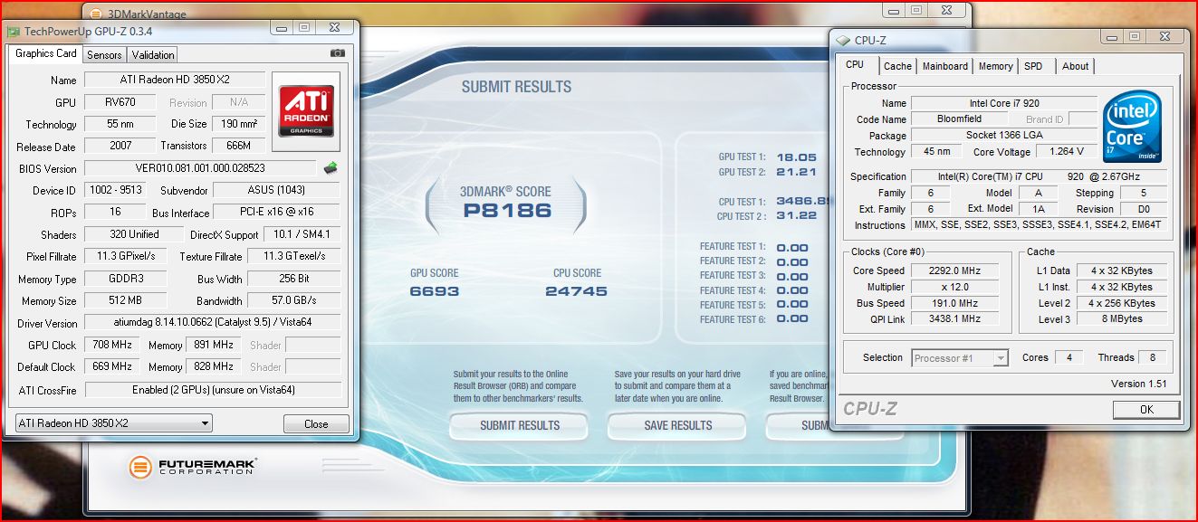Click the SUBMIT RESULTS button in 3DMark
Screen dimensions: 1198x522
[520, 425]
